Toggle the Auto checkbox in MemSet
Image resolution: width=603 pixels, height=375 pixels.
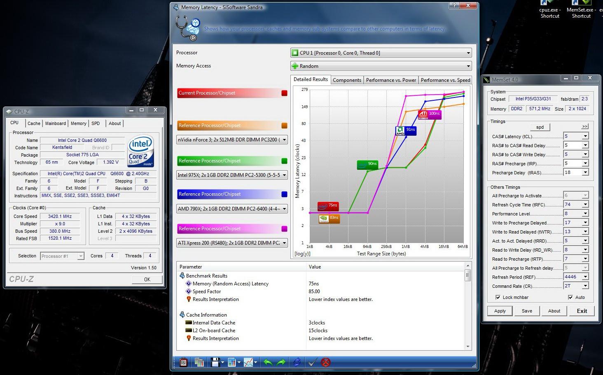coord(570,297)
